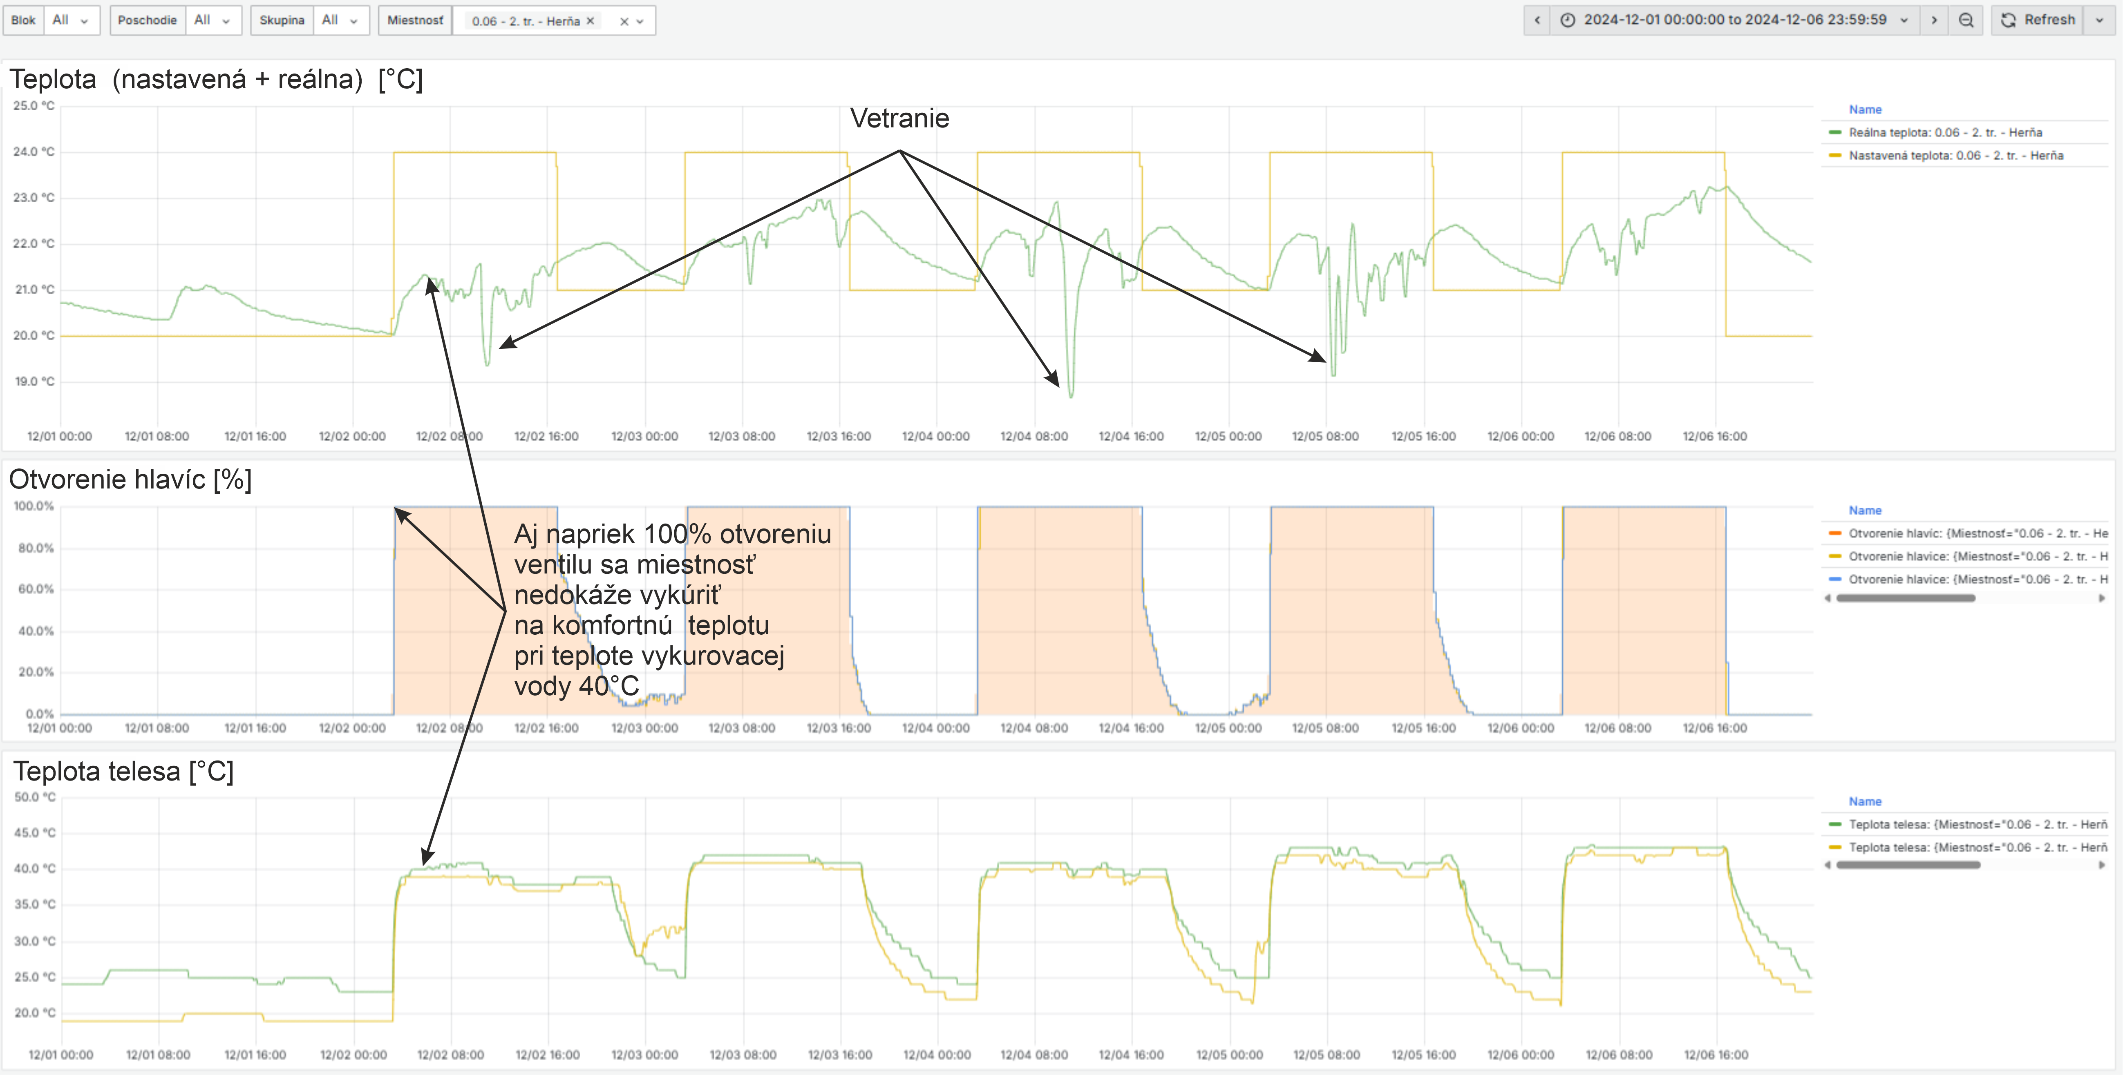Open the Poschodie filter dropdown
Viewport: 2123px width, 1075px height.
pos(213,20)
